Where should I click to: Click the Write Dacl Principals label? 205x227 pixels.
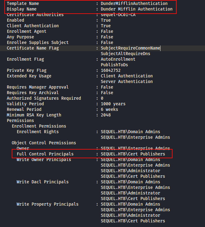point(43,182)
